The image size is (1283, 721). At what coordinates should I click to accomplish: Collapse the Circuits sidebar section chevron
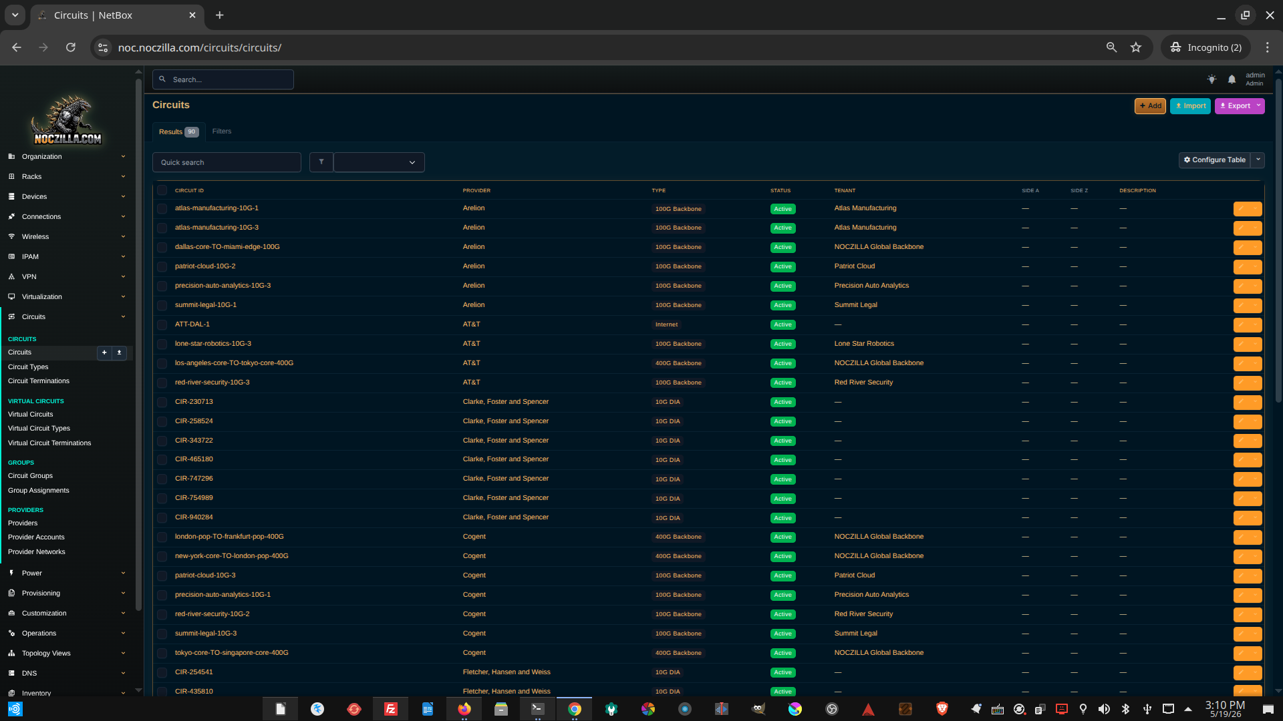(123, 317)
